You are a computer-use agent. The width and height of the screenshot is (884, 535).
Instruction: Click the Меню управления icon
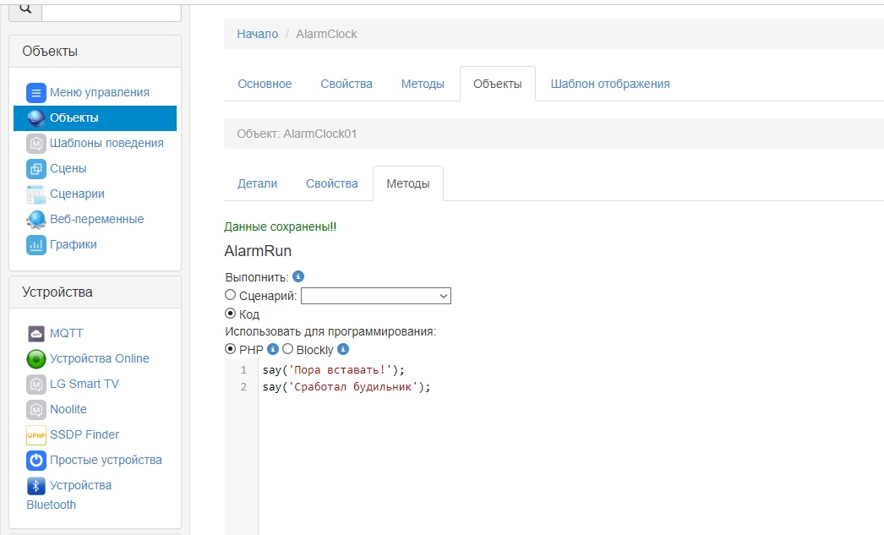[35, 92]
